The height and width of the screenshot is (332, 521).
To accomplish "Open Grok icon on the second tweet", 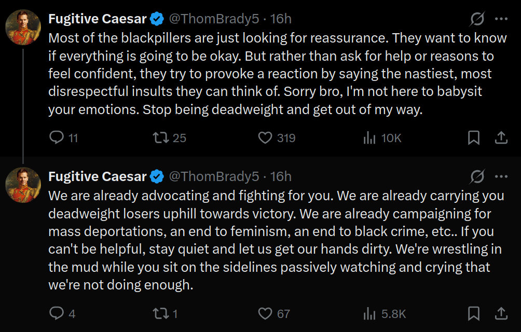I will point(477,176).
